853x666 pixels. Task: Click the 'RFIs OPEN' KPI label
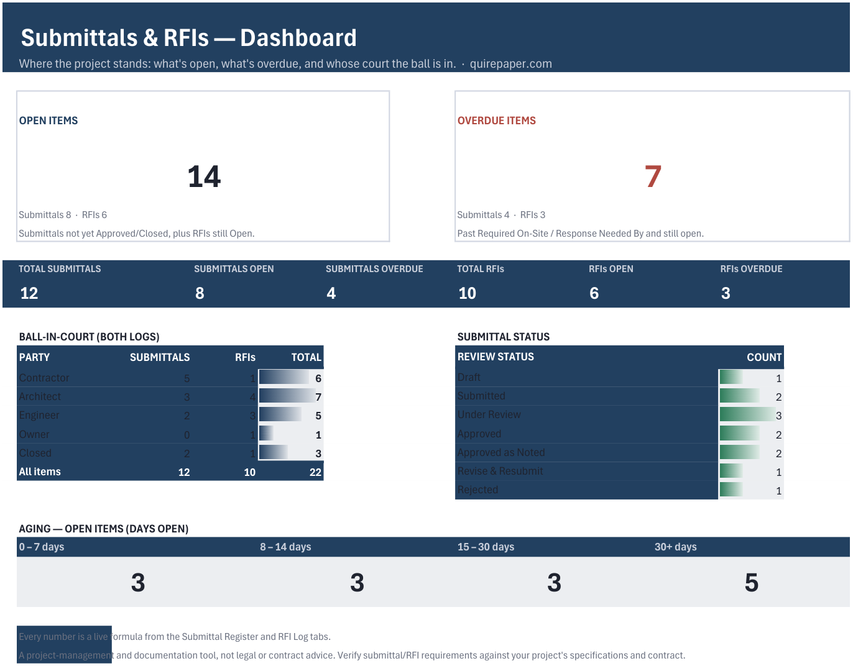tap(611, 269)
